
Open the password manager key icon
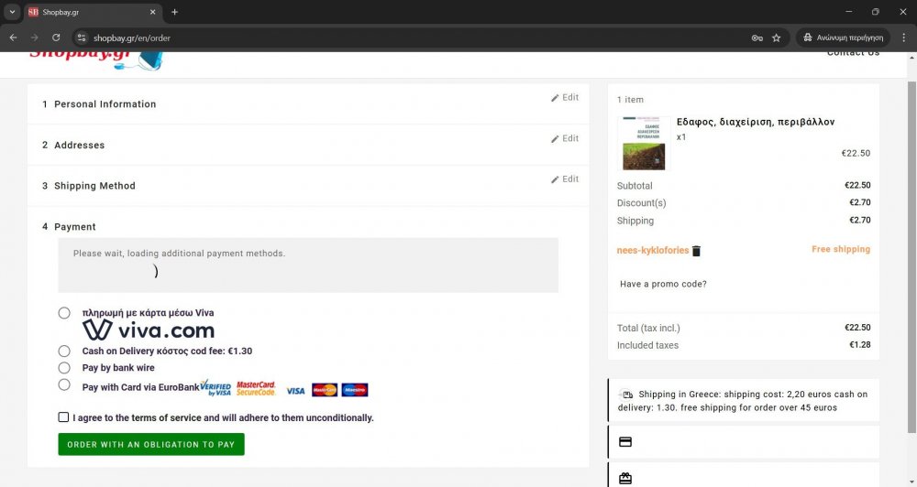[757, 38]
